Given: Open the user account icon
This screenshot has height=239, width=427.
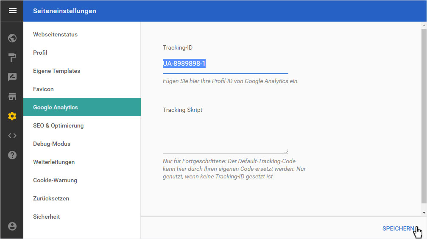Looking at the screenshot, I should [12, 226].
